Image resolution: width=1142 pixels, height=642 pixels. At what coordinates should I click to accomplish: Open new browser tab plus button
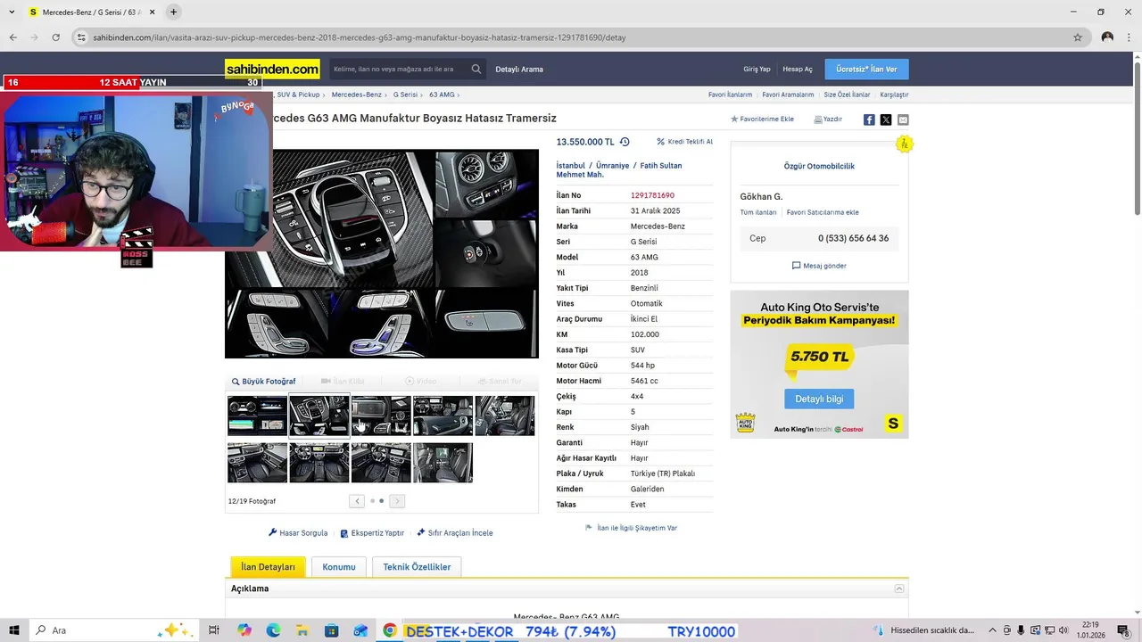(173, 12)
